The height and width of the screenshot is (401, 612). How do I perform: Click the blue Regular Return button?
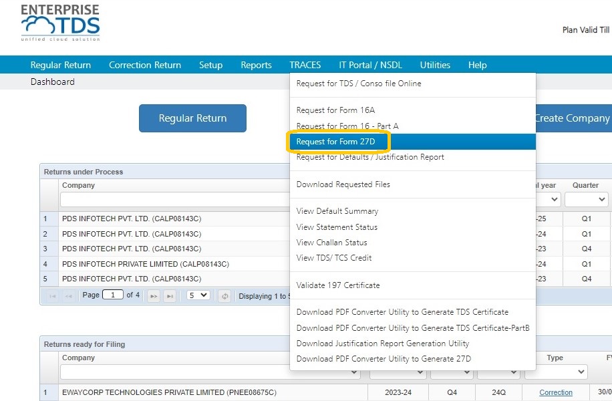tap(192, 118)
